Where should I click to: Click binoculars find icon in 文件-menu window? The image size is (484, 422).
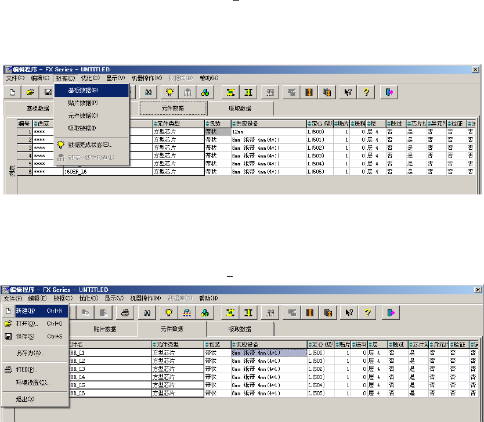[x=147, y=313]
